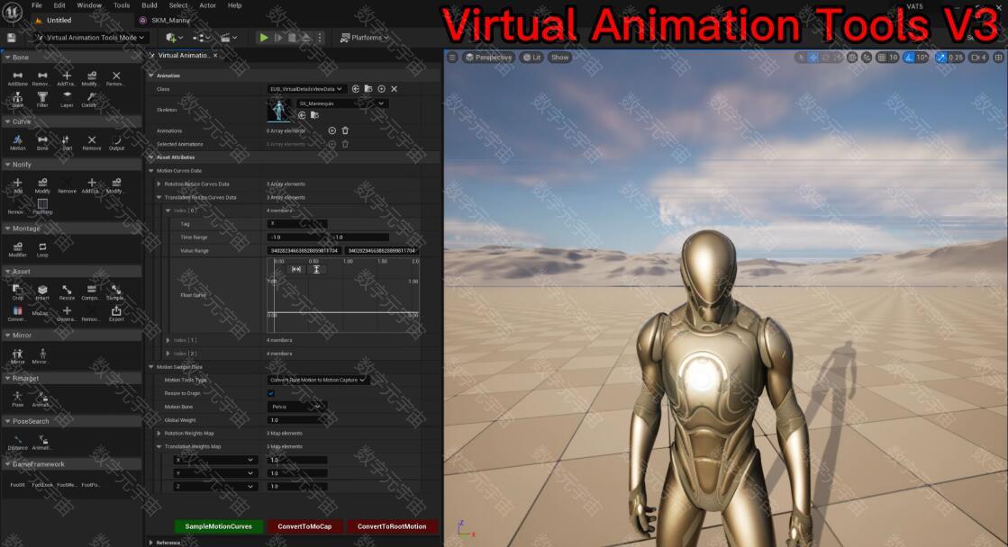1008x547 pixels.
Task: Open the Motion Tools Type dropdown
Action: [x=318, y=380]
